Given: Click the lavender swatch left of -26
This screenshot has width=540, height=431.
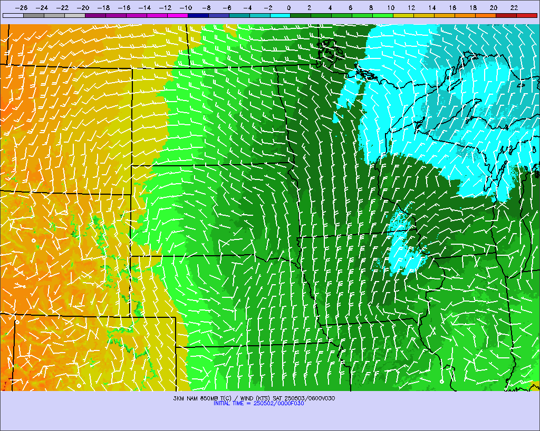Looking at the screenshot, I should [13, 15].
